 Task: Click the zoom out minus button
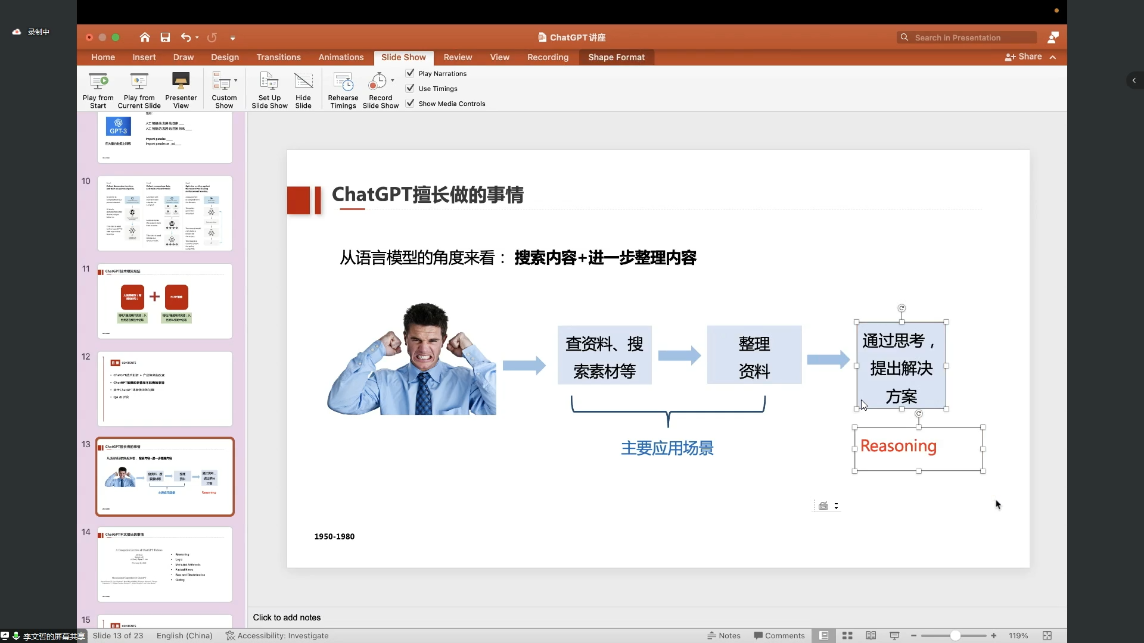pos(913,636)
